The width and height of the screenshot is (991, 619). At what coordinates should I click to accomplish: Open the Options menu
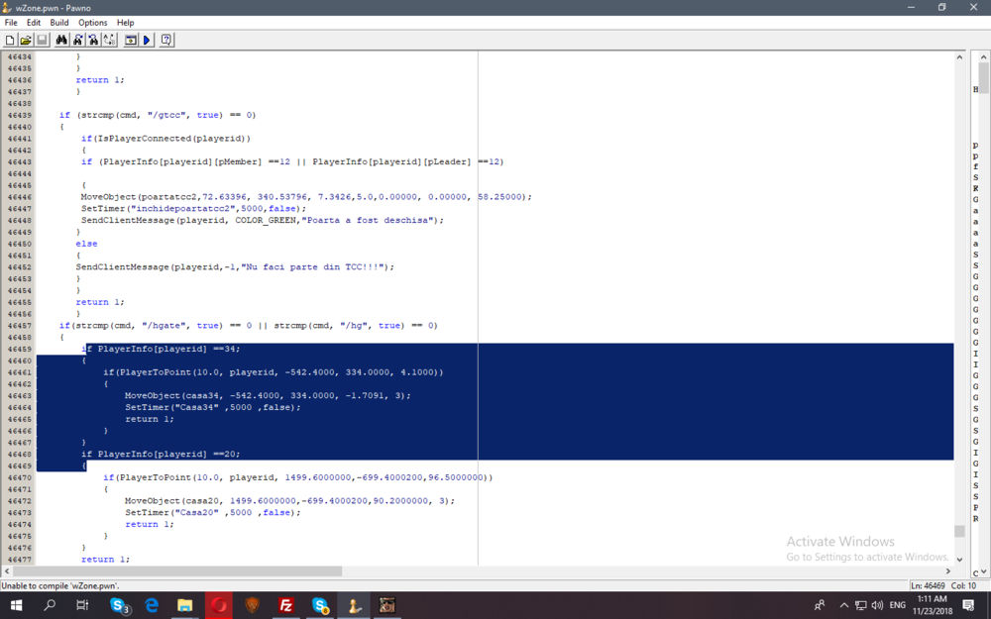click(93, 22)
